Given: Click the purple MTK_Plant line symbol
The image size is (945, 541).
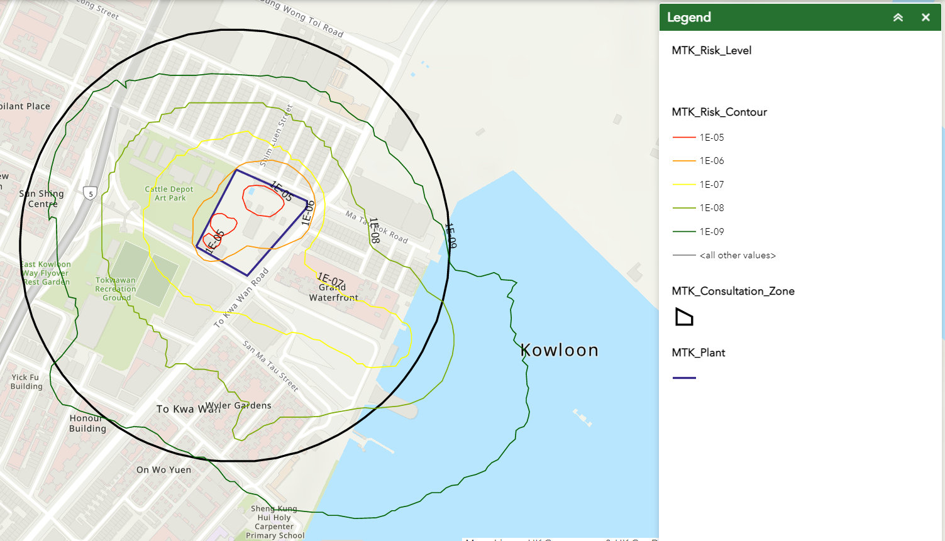Looking at the screenshot, I should click(x=684, y=378).
